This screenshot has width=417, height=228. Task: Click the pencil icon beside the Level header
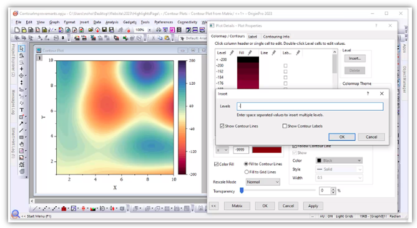tap(232, 53)
